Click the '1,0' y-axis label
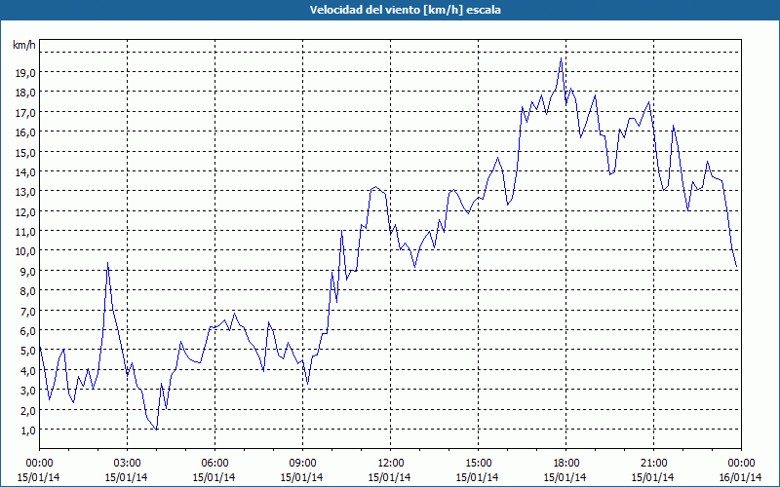This screenshot has height=487, width=780. (x=27, y=430)
